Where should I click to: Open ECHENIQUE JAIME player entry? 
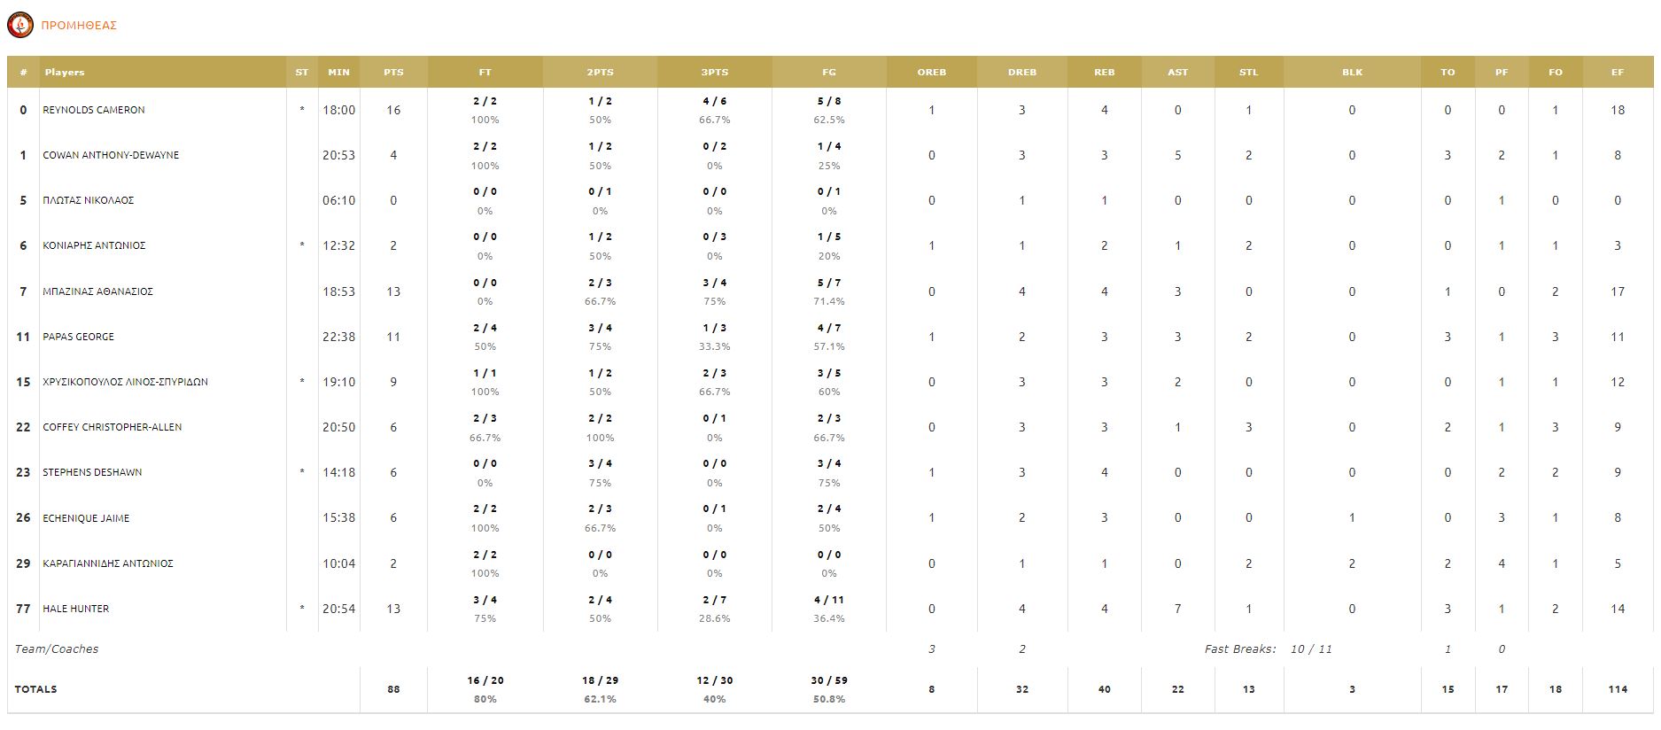coord(86,518)
